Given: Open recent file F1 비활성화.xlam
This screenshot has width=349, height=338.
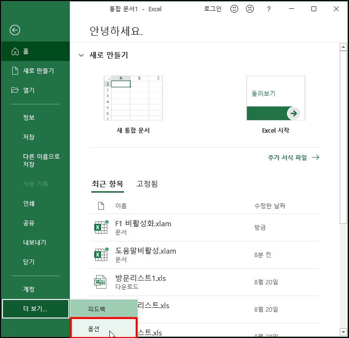Looking at the screenshot, I should tap(205, 227).
